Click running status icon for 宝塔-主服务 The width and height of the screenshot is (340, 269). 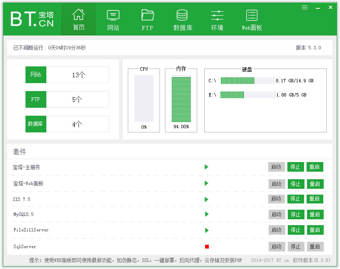pos(206,167)
